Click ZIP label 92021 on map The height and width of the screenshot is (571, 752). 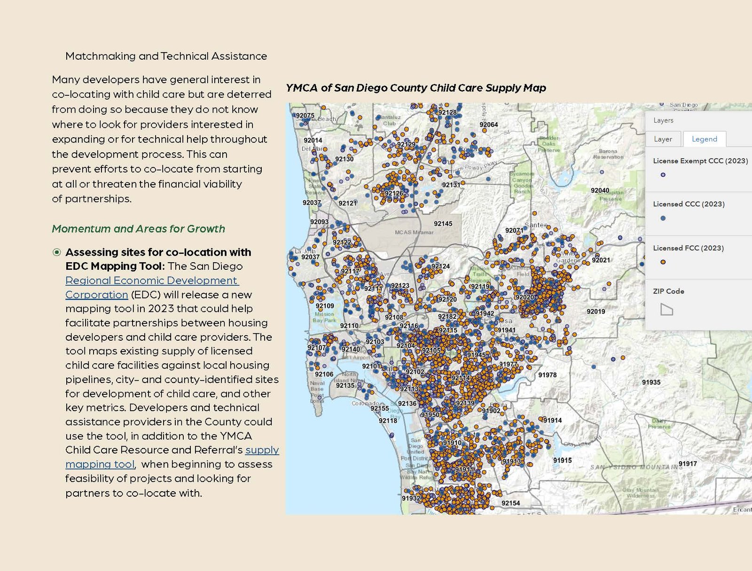point(601,260)
